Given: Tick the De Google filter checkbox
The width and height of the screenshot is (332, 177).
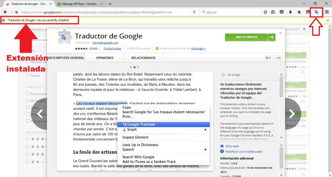Looking at the screenshot, I should pos(27,100).
